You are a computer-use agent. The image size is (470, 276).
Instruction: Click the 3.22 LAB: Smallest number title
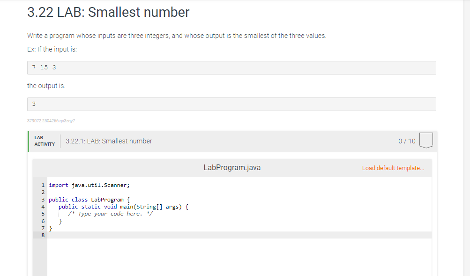click(108, 12)
